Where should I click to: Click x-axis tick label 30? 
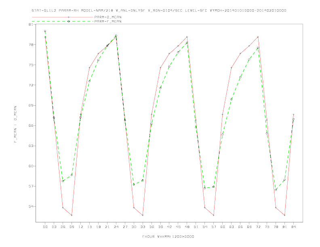pyautogui.click(x=134, y=227)
